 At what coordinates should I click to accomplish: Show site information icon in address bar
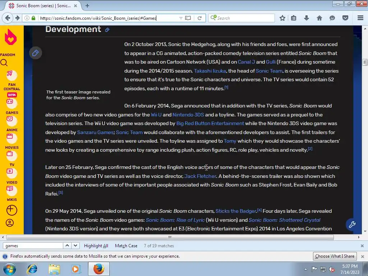point(27,18)
